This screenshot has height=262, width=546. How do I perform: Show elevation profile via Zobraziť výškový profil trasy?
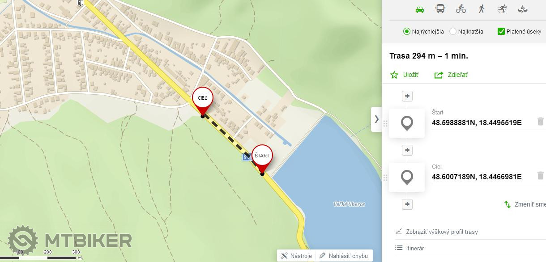(x=437, y=232)
